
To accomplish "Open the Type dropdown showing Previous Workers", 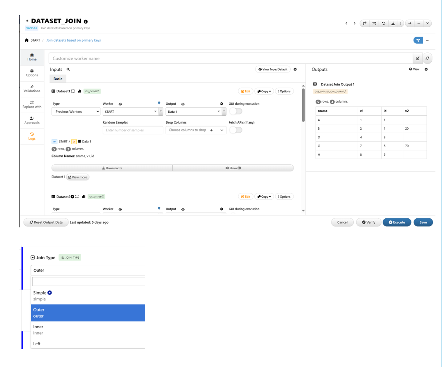I will pyautogui.click(x=76, y=112).
